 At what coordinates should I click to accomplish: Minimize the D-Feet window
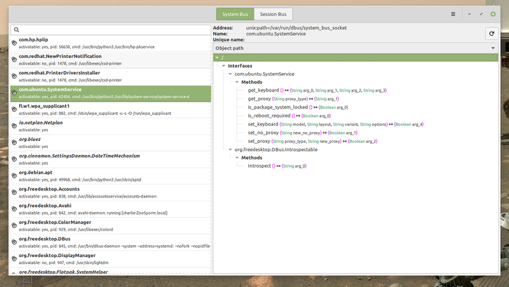click(469, 14)
